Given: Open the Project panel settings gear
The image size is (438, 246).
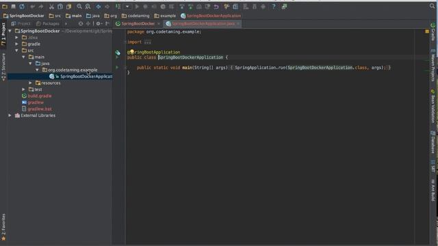Looking at the screenshot, I should tap(99, 24).
